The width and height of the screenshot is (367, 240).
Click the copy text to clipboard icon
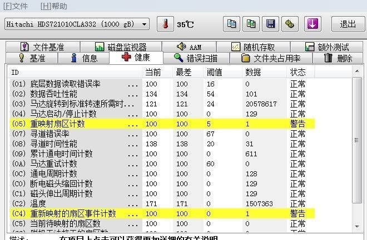click(x=232, y=24)
